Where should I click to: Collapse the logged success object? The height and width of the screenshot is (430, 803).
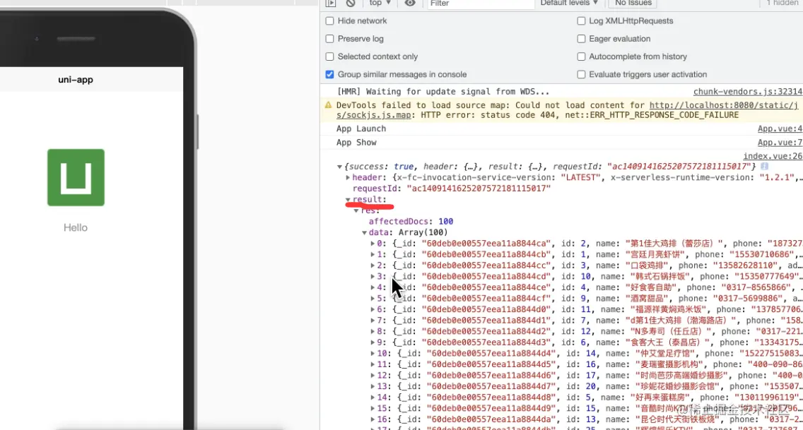(x=339, y=167)
